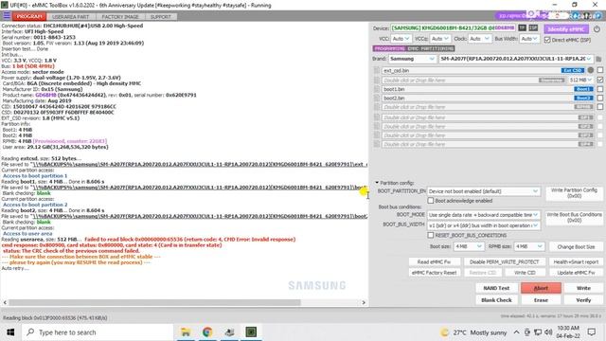Click the Abort button
Screen dimensions: 606x341
(541, 288)
